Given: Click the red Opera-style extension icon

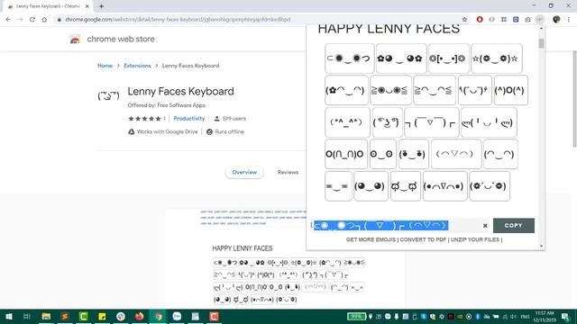Looking at the screenshot, I should (x=480, y=20).
